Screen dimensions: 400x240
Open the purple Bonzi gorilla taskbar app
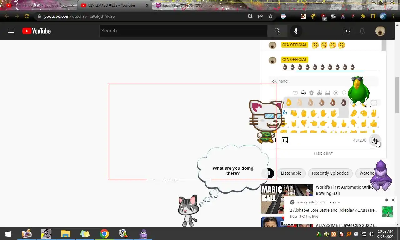[x=143, y=234]
